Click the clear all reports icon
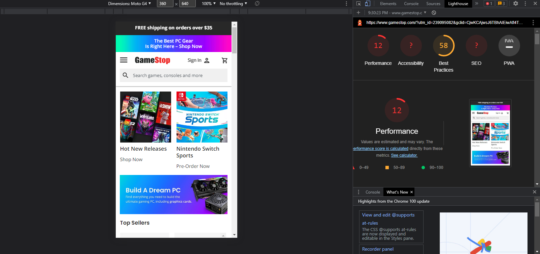This screenshot has height=254, width=540. click(434, 13)
